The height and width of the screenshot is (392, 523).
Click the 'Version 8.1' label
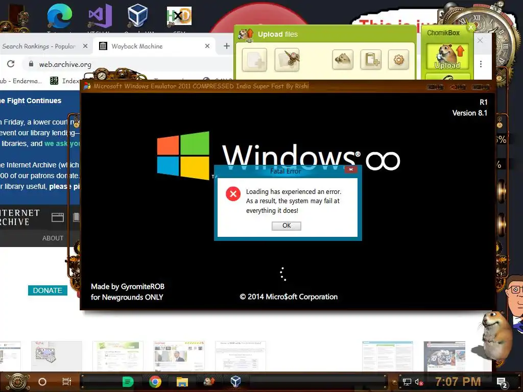[x=470, y=113]
